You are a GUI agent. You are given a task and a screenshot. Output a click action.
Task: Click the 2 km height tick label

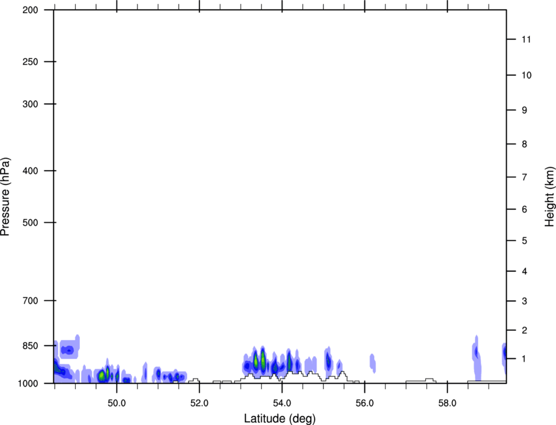(524, 330)
